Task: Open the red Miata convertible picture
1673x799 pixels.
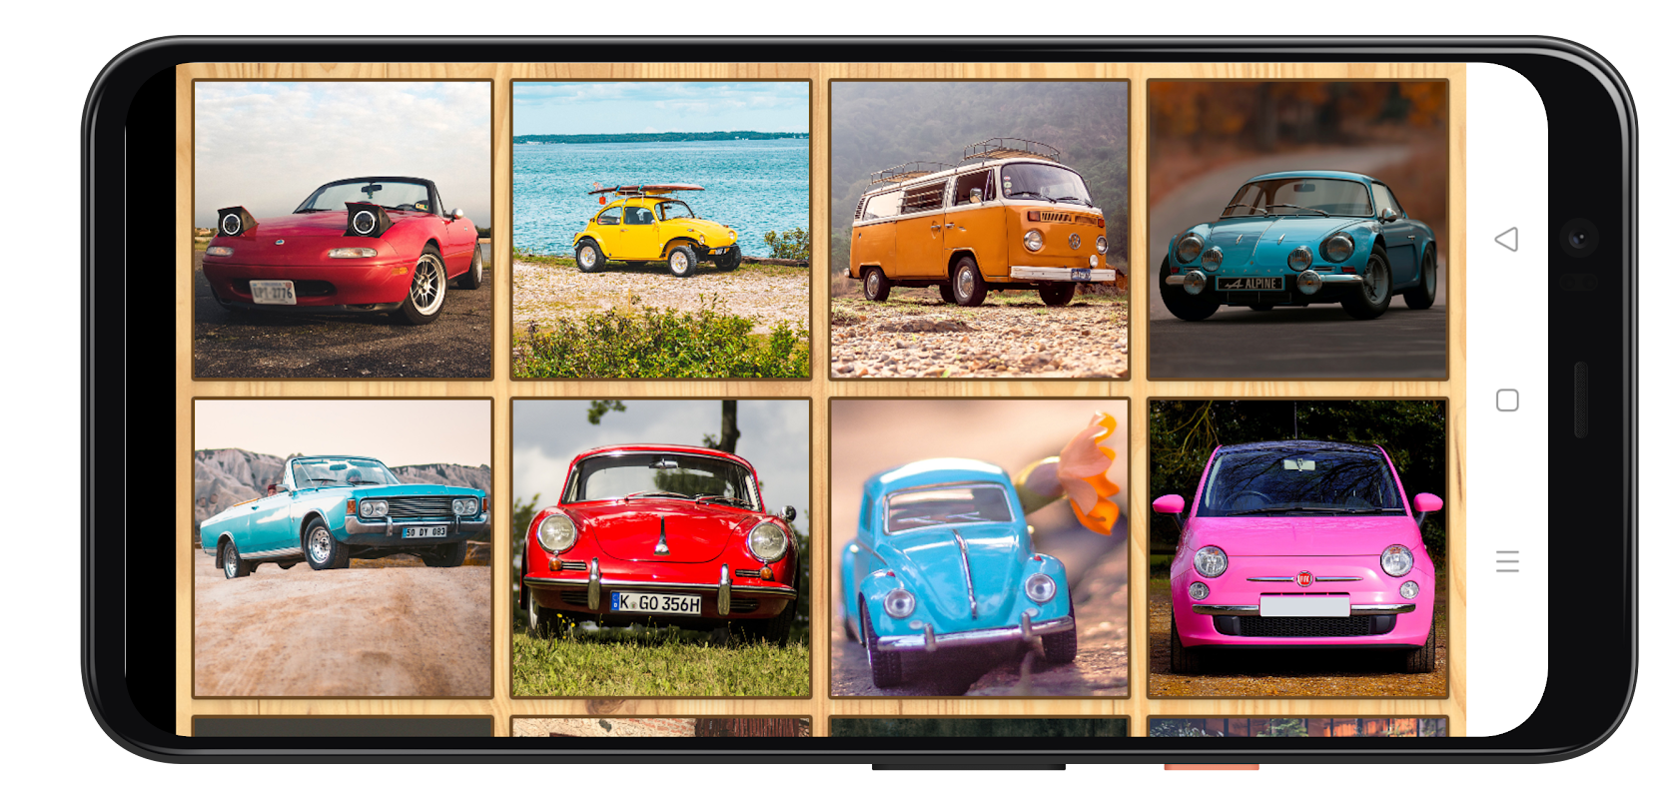Action: tap(343, 230)
